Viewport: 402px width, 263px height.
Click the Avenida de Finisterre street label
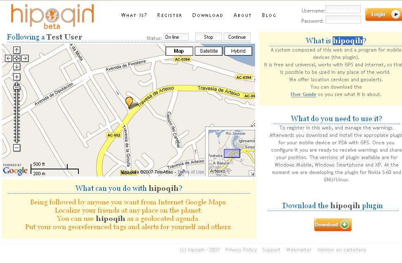[126, 65]
